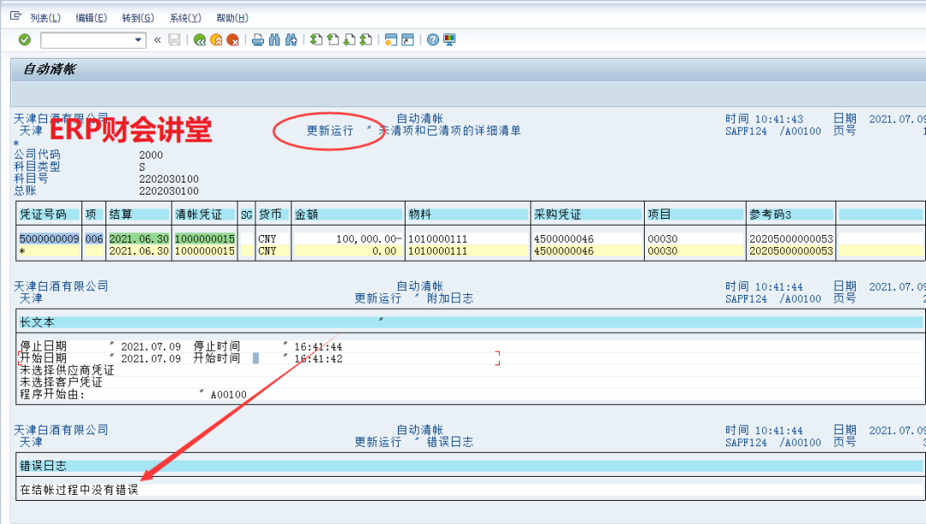Image resolution: width=926 pixels, height=524 pixels.
Task: Open the Help question mark icon
Action: [433, 39]
